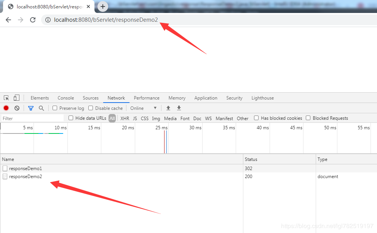The width and height of the screenshot is (377, 233).
Task: Filter requests by Img
Action: tap(156, 119)
